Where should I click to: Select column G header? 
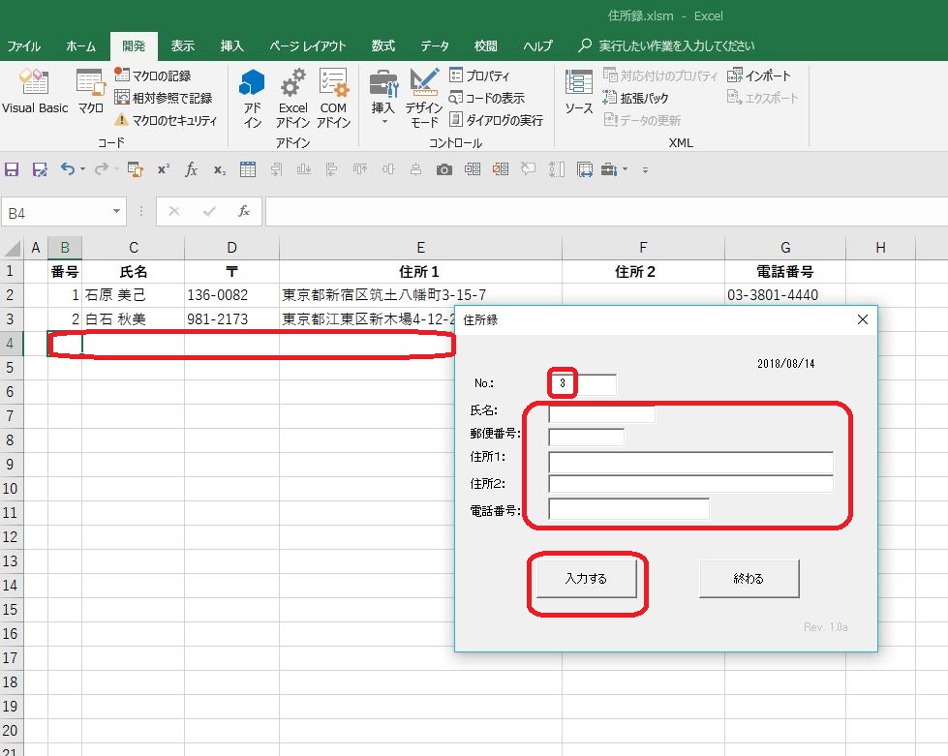[x=784, y=248]
